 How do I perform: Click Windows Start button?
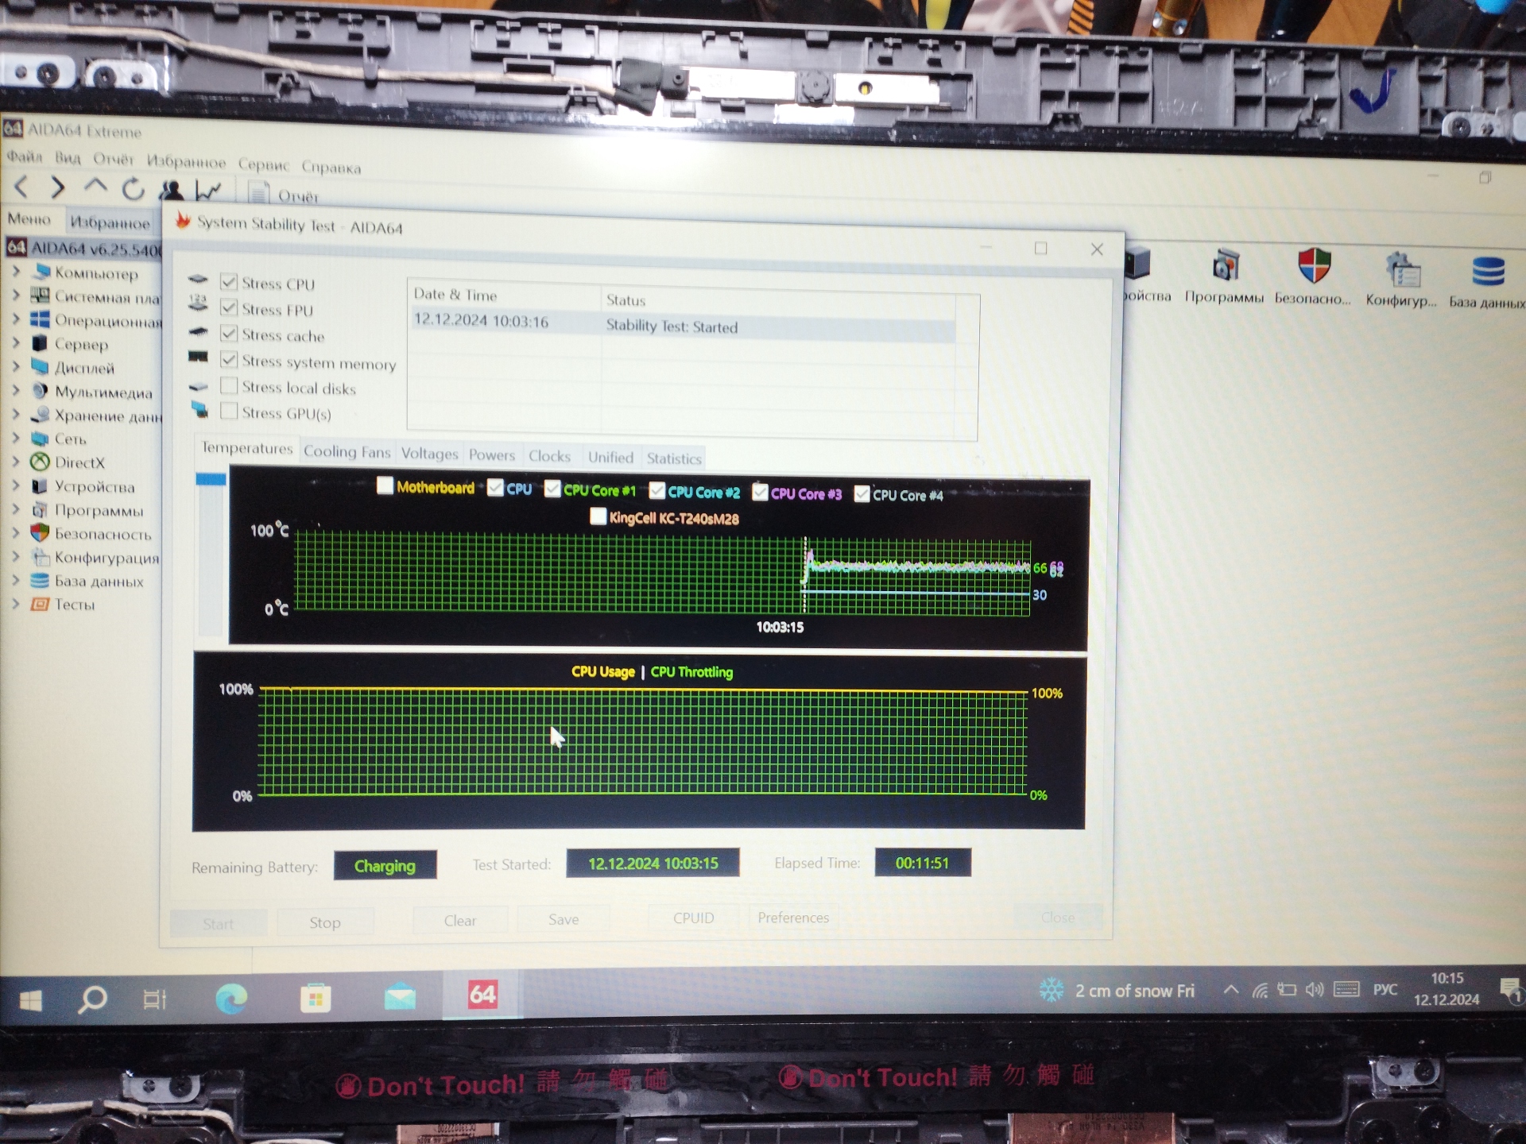30,999
